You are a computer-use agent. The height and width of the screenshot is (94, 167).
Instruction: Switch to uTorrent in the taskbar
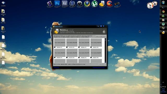[163, 24]
